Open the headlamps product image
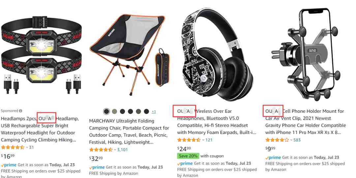The image size is (356, 178). pos(42,55)
